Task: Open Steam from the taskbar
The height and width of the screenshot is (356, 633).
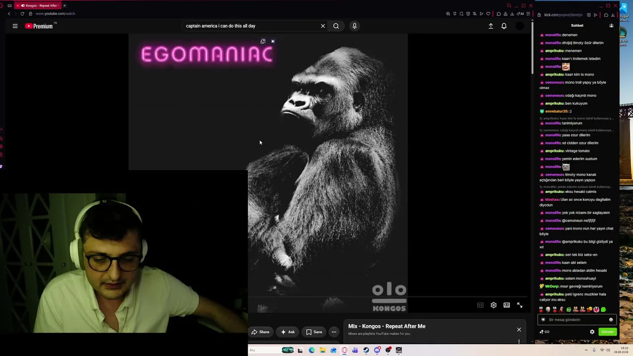Action: click(366, 350)
